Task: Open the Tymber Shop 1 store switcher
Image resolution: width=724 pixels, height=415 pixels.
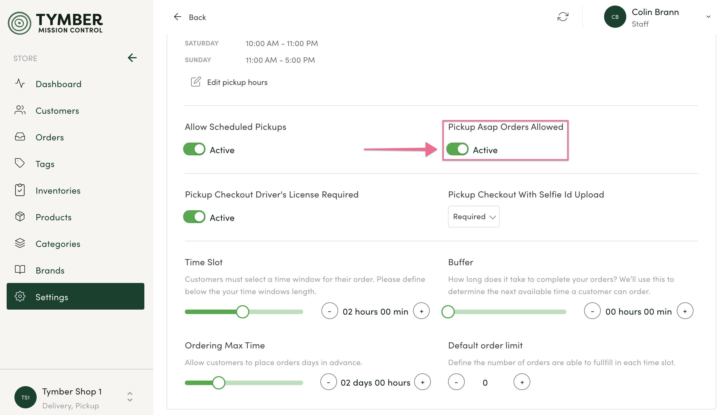Action: click(130, 397)
